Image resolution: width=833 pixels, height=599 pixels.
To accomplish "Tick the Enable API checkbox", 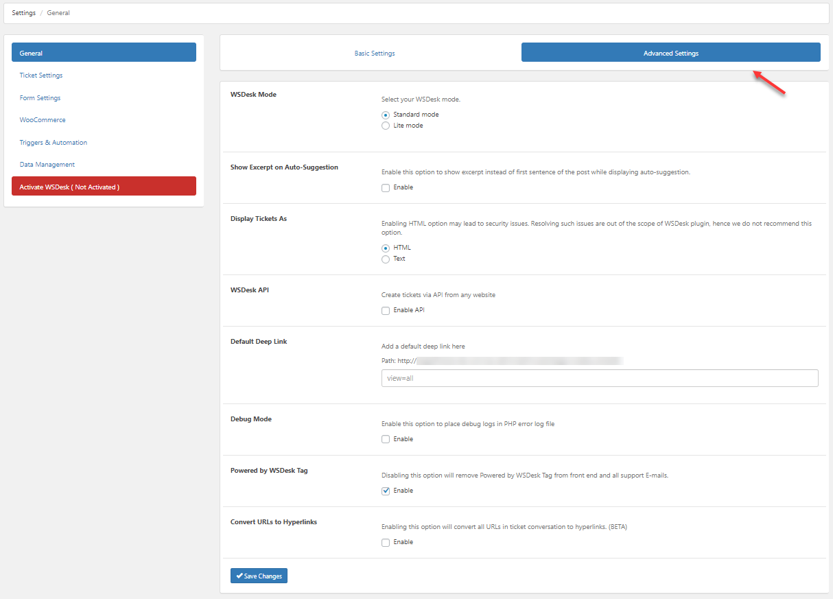I will (x=386, y=310).
